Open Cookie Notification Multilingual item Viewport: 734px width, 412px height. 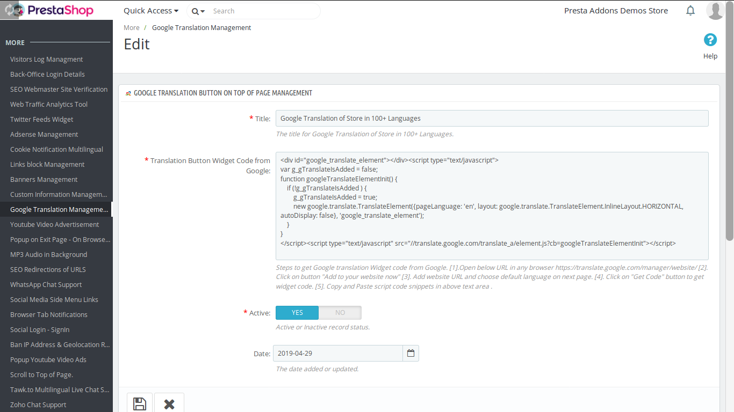56,149
